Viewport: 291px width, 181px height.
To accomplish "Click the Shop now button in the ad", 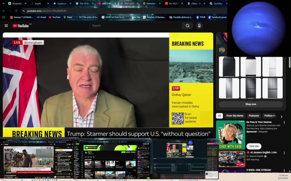I will 251,104.
